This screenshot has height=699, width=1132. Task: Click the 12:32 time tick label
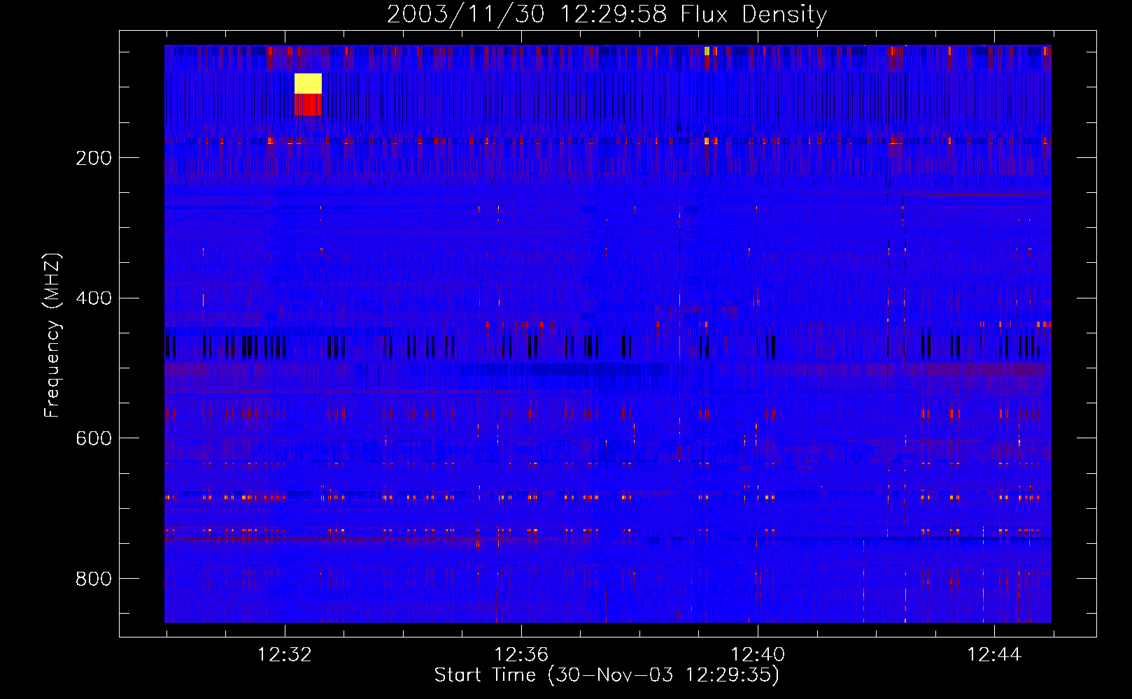pyautogui.click(x=285, y=655)
